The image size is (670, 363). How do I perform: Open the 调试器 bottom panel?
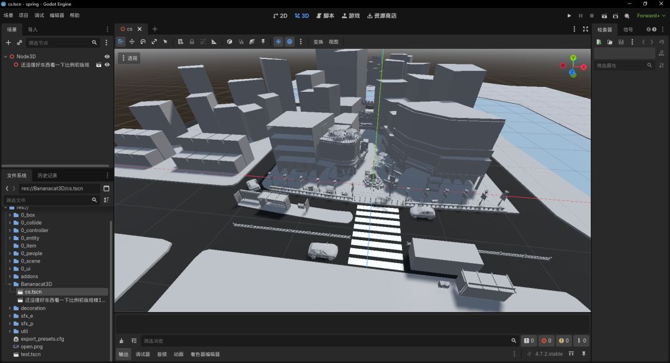[143, 354]
